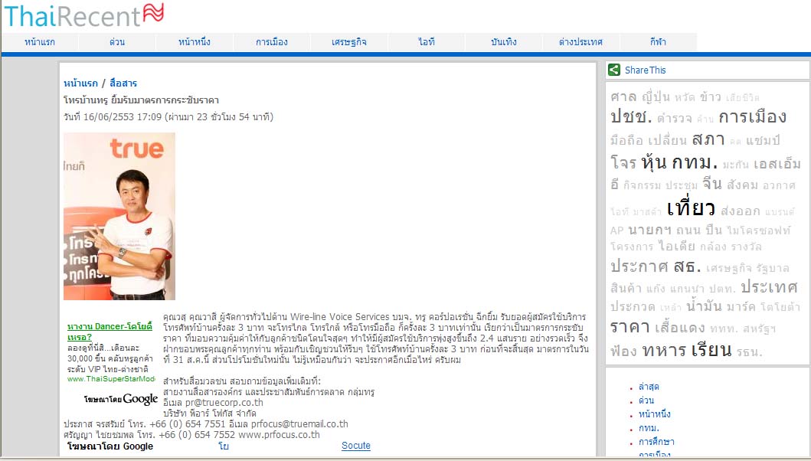811x461 pixels.
Task: Open กีฬา in the top navigation bar
Action: [x=659, y=42]
